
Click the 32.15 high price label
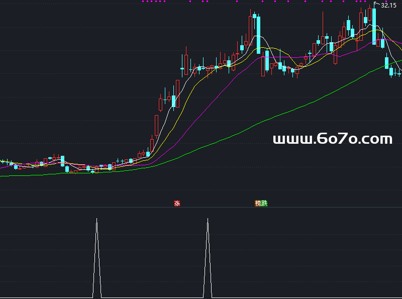pos(388,5)
